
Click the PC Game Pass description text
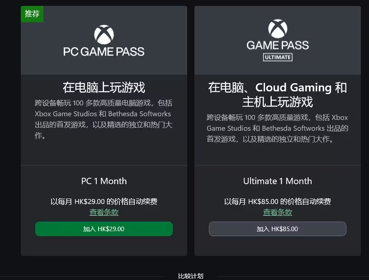(x=104, y=119)
